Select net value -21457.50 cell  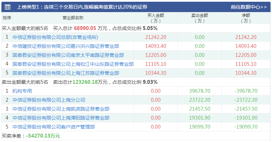click(246, 109)
